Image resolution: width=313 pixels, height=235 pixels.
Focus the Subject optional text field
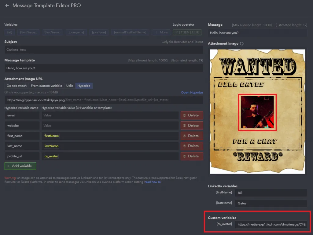click(104, 50)
